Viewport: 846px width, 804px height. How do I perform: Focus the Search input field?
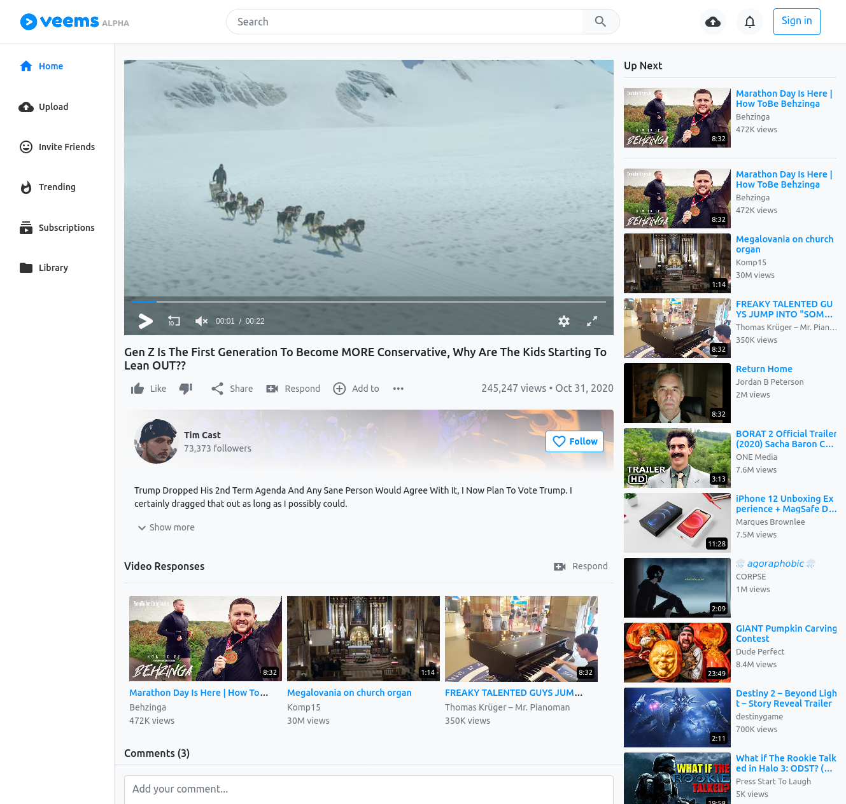(x=404, y=22)
